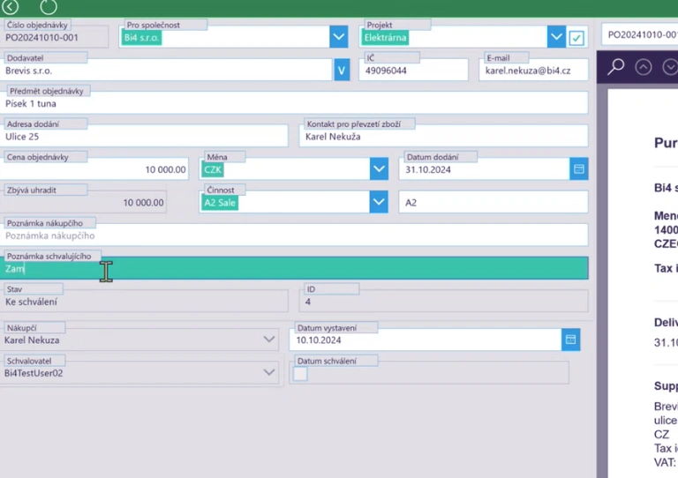678x478 pixels.
Task: Expand the Nákupčí dropdown
Action: point(270,340)
